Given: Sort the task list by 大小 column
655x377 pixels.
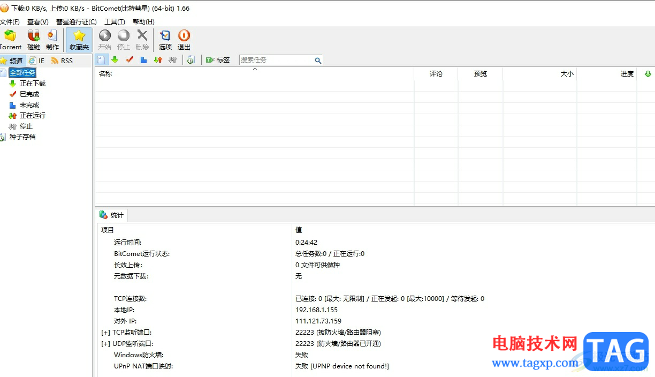Looking at the screenshot, I should [540, 74].
